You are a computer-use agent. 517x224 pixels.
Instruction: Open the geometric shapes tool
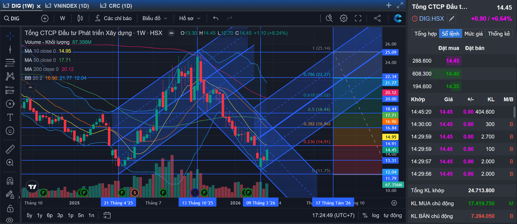pyautogui.click(x=10, y=104)
